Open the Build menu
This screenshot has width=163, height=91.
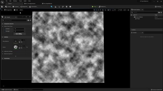tap(25, 1)
